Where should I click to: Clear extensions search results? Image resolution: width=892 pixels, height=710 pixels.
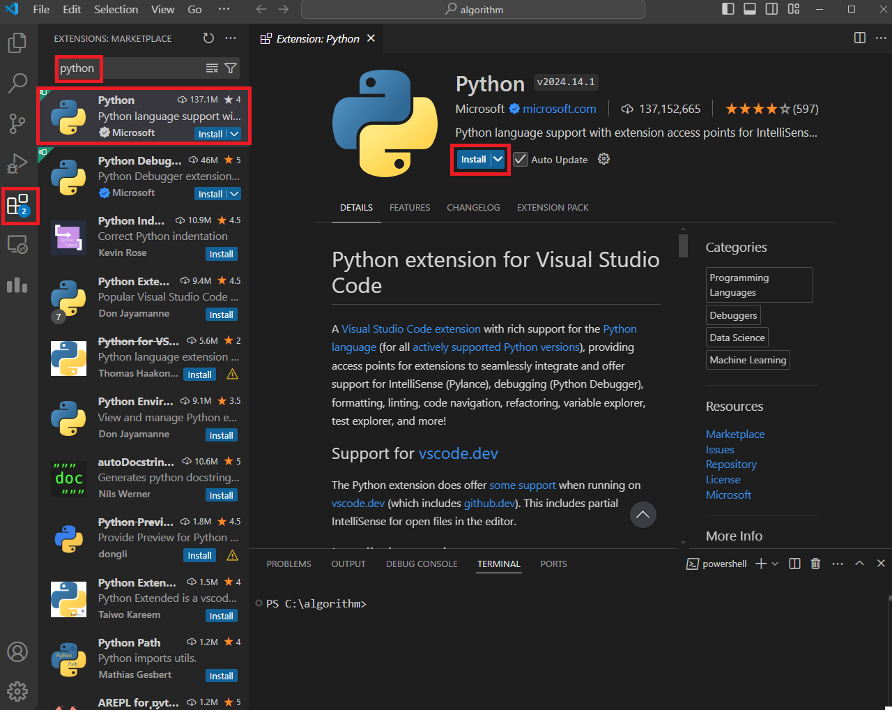212,68
